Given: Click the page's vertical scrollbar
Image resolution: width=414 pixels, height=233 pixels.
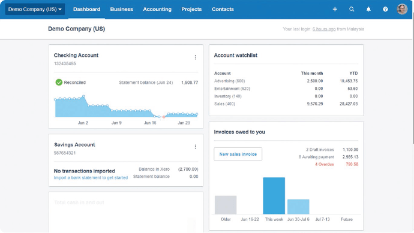Looking at the screenshot, I should point(413,78).
